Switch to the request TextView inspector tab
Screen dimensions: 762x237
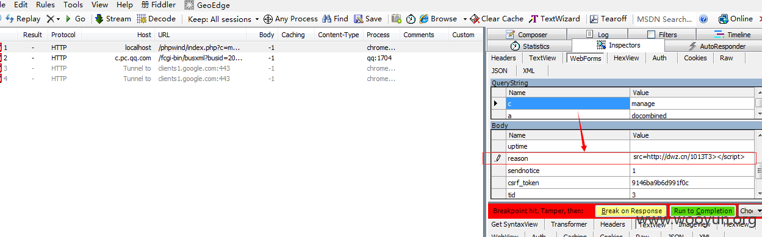click(542, 58)
